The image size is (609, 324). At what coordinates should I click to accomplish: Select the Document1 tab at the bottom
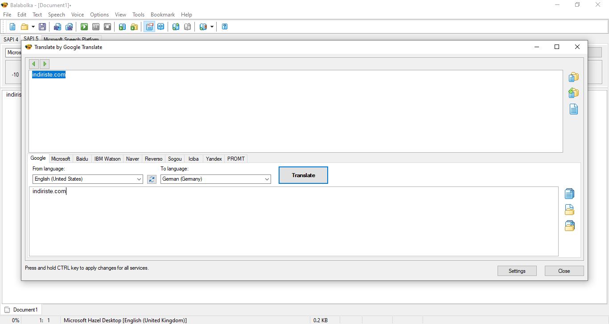(21, 310)
